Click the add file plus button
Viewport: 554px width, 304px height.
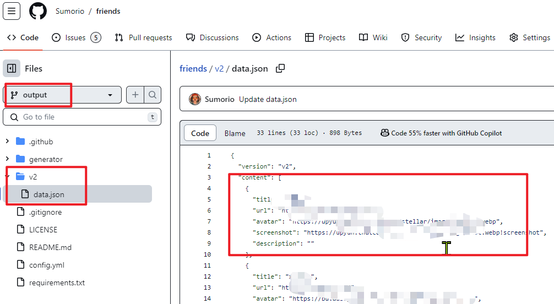click(x=135, y=95)
